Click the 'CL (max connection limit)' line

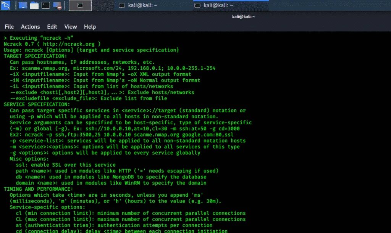pyautogui.click(x=131, y=219)
